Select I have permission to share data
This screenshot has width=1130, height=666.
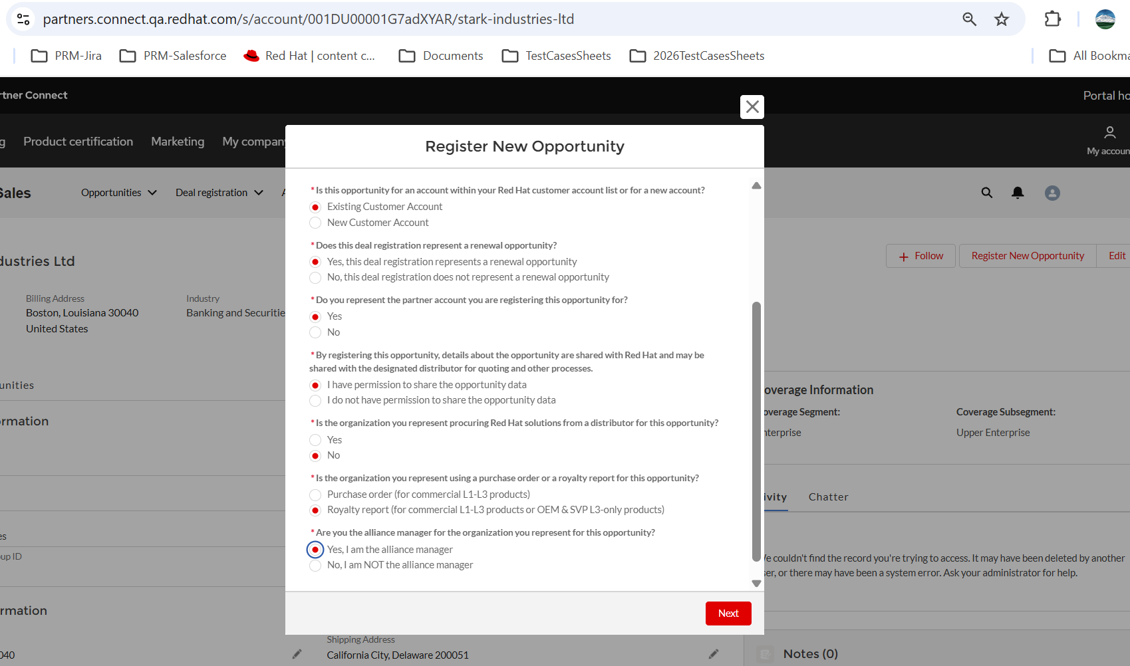315,385
